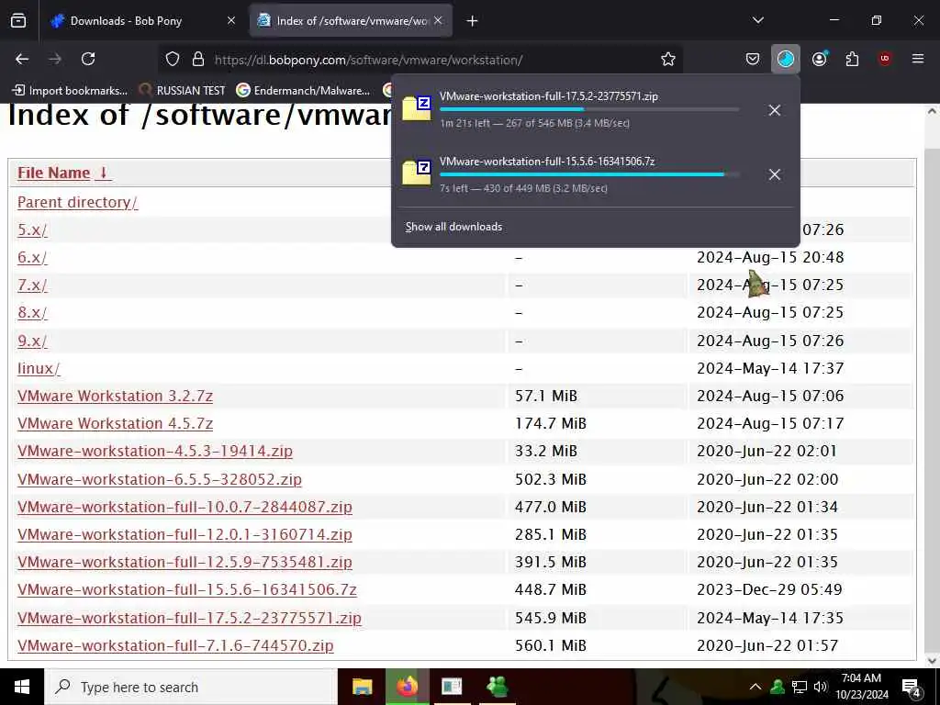Reload the current page
The height and width of the screenshot is (705, 940).
click(x=88, y=59)
